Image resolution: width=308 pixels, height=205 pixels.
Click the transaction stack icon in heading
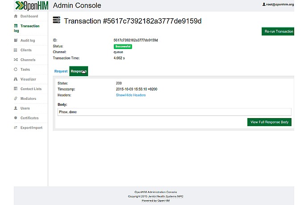point(57,20)
